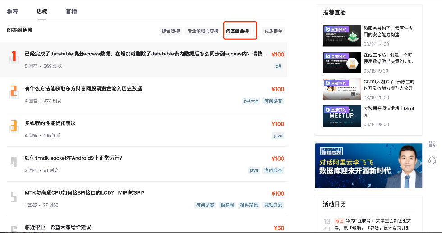Open 微服务架构下 live stream thumbnail
Image resolution: width=442 pixels, height=233 pixels.
(342, 36)
